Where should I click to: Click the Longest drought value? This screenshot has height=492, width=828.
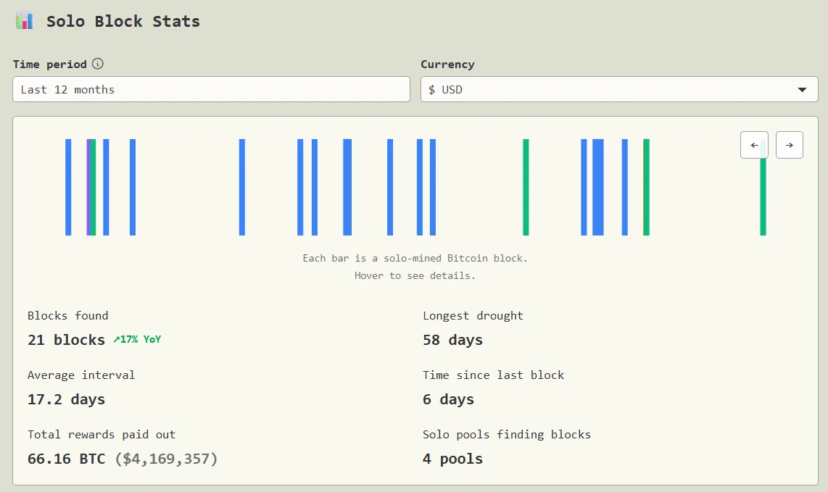click(x=452, y=339)
